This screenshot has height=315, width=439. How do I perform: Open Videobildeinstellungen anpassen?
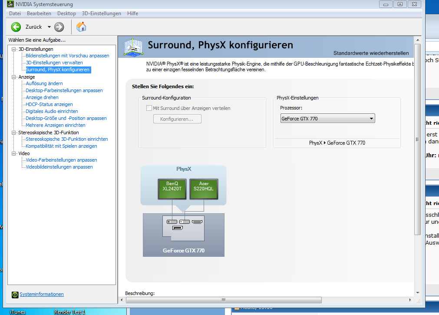(59, 167)
